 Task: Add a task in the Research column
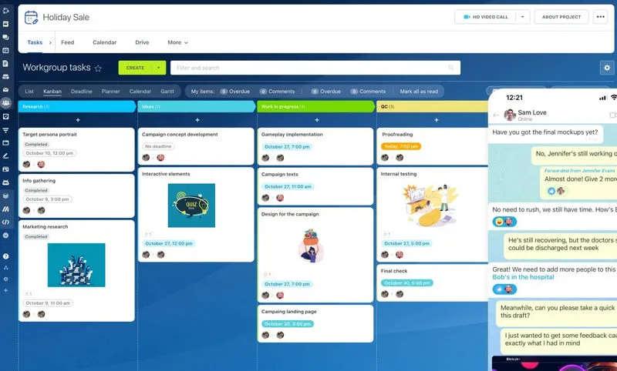coord(78,120)
